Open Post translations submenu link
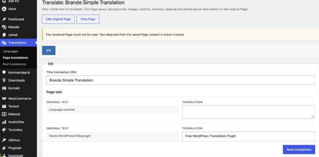The height and width of the screenshot is (157, 319). coord(14,64)
